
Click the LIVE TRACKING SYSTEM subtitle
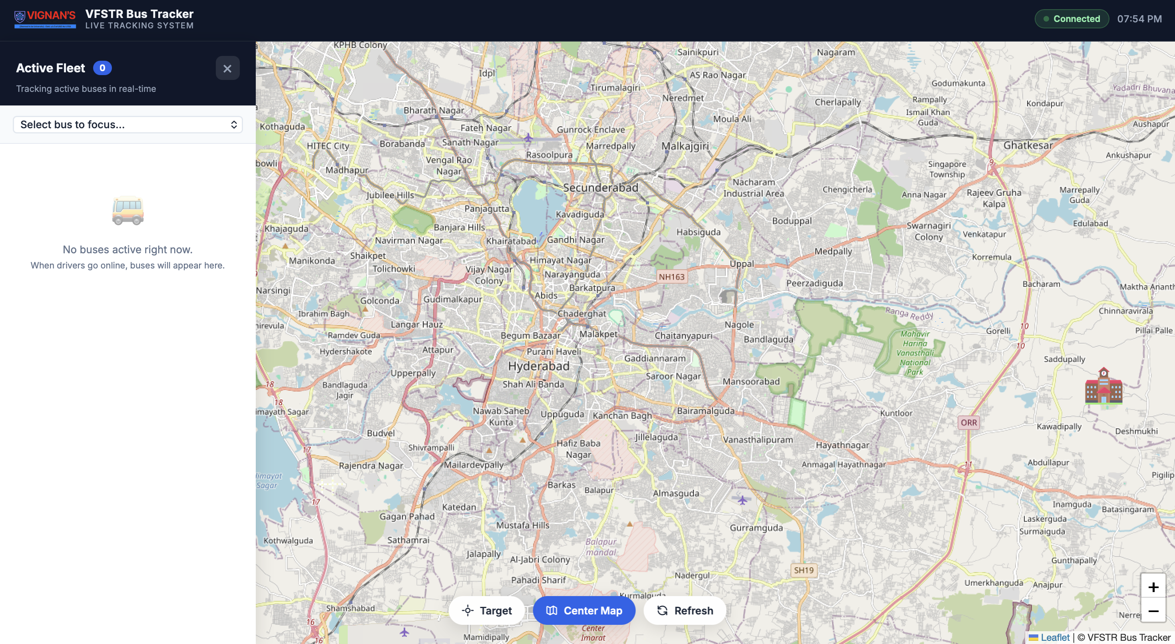[x=139, y=26]
